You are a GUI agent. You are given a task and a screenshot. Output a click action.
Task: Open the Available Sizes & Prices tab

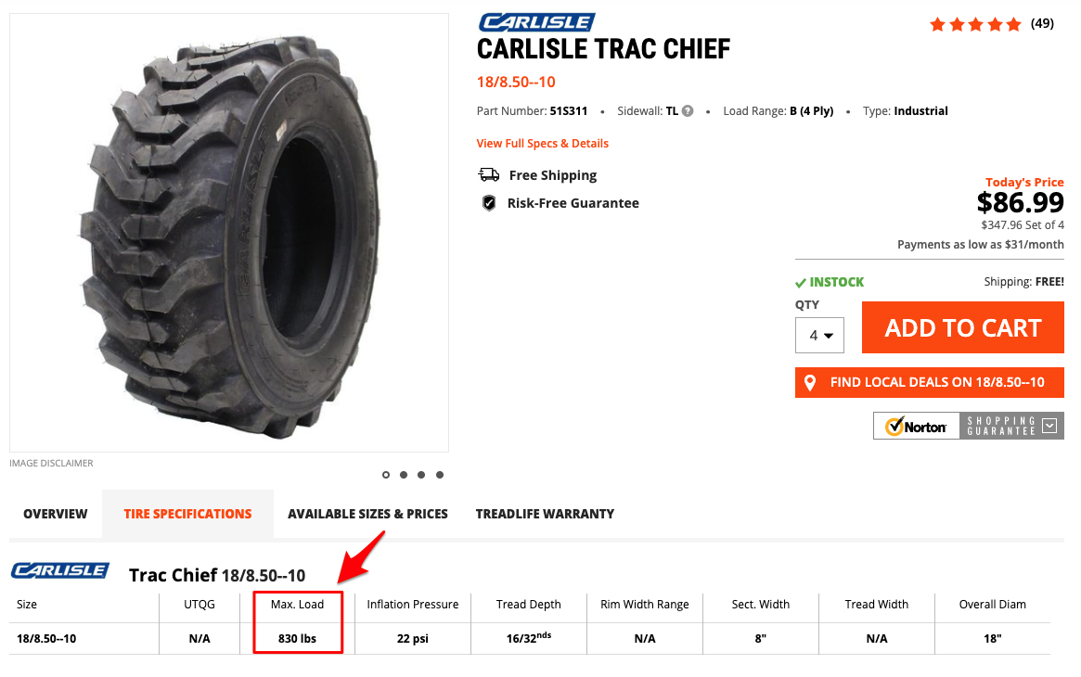tap(367, 514)
